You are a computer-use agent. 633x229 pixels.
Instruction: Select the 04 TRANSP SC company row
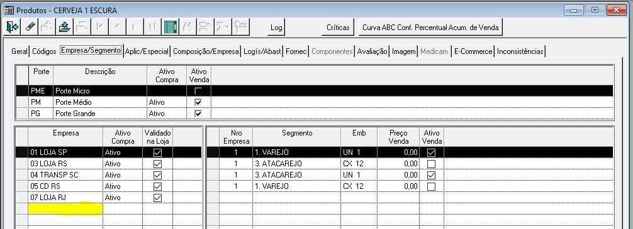[x=65, y=175]
